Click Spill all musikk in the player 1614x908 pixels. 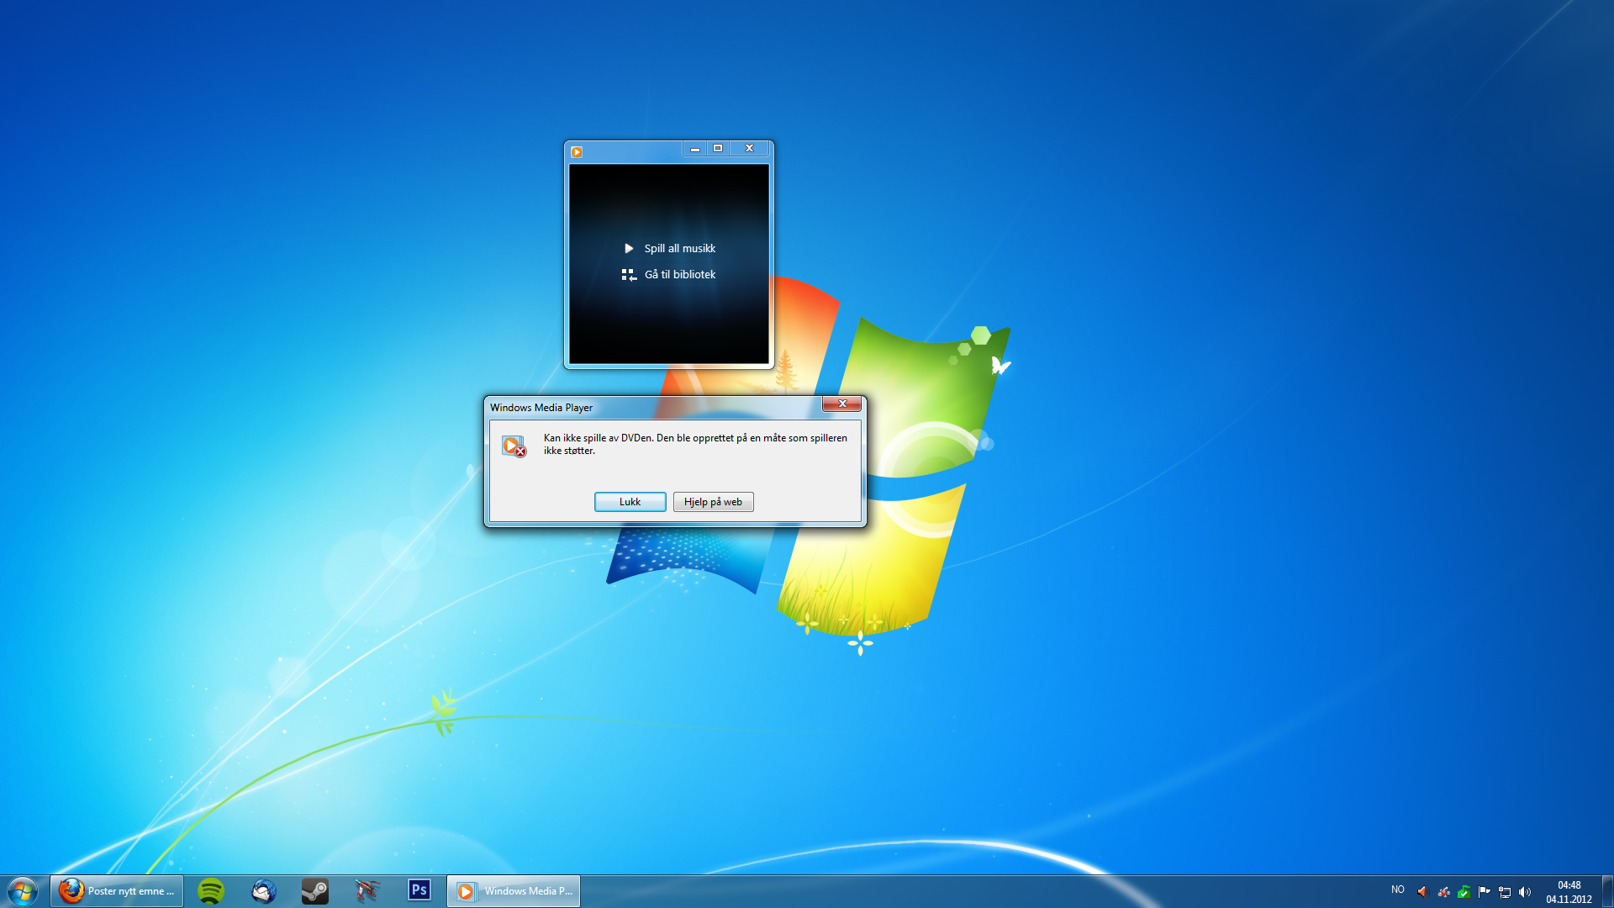tap(679, 248)
